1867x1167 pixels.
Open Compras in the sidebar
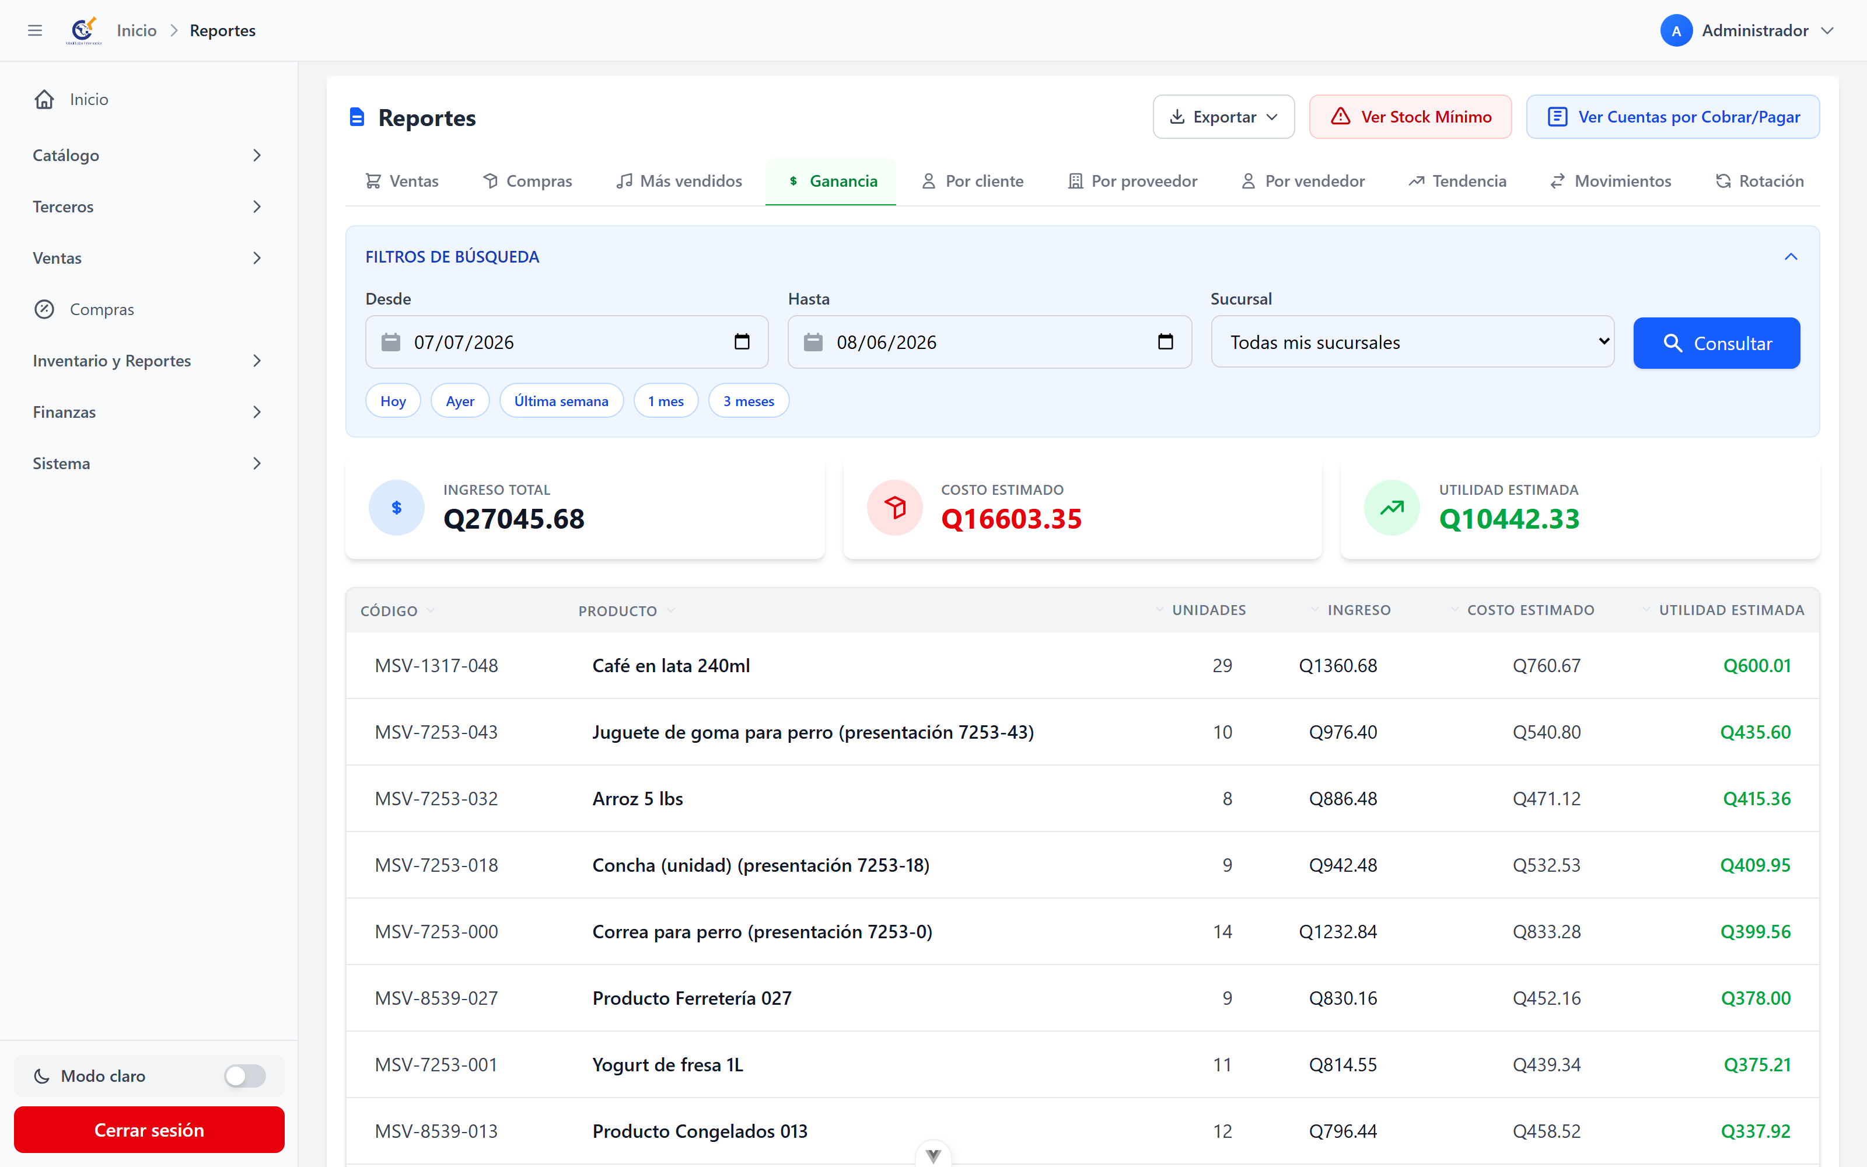148,309
